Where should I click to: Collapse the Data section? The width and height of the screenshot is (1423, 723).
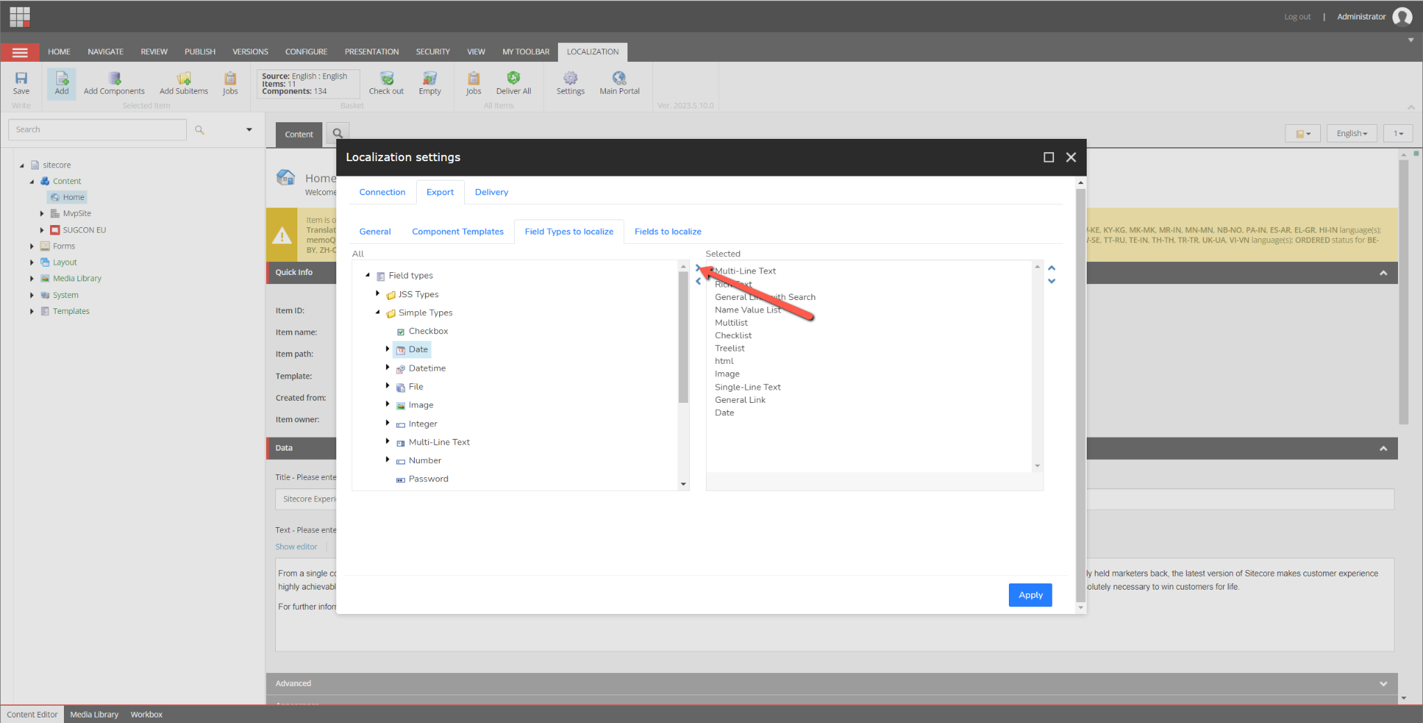1383,449
